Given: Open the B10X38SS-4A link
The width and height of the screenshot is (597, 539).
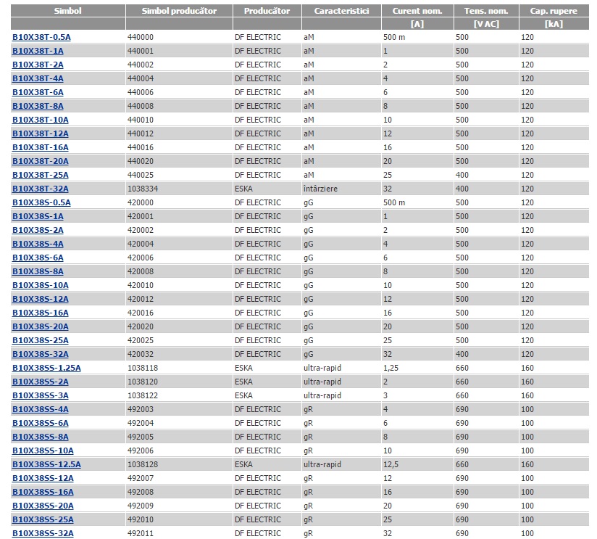Looking at the screenshot, I should [41, 409].
